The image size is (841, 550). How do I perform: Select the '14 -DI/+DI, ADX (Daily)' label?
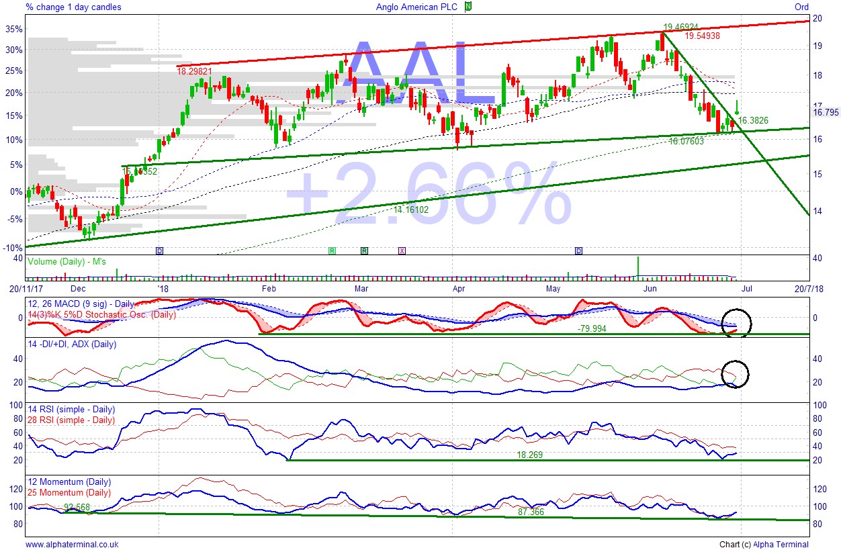coord(72,345)
